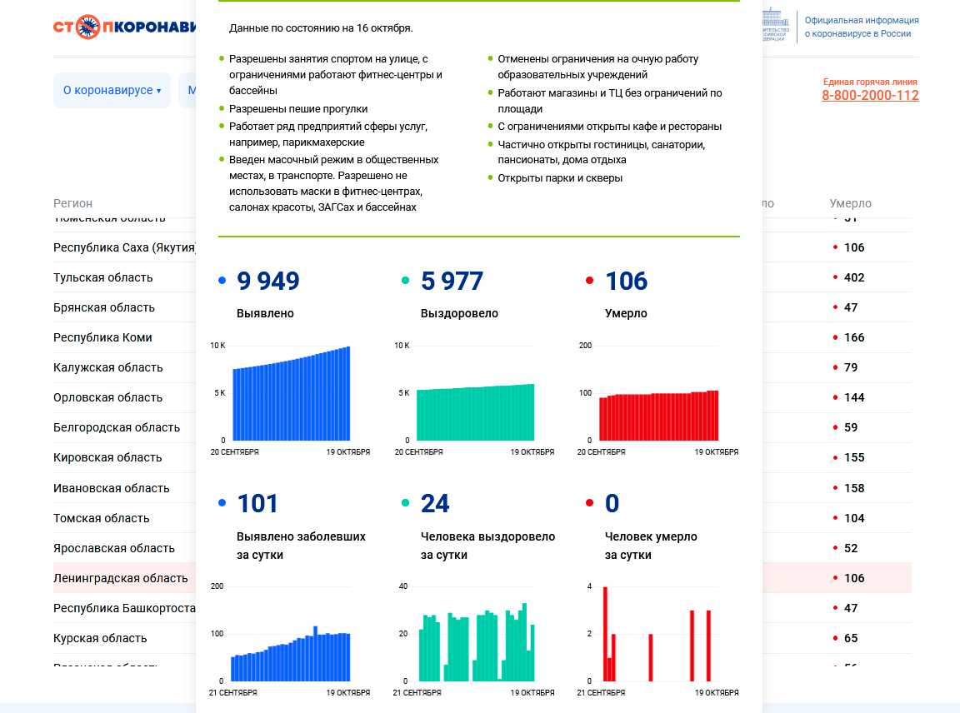Click the blue dot beside 9 949
The height and width of the screenshot is (713, 960).
[222, 282]
